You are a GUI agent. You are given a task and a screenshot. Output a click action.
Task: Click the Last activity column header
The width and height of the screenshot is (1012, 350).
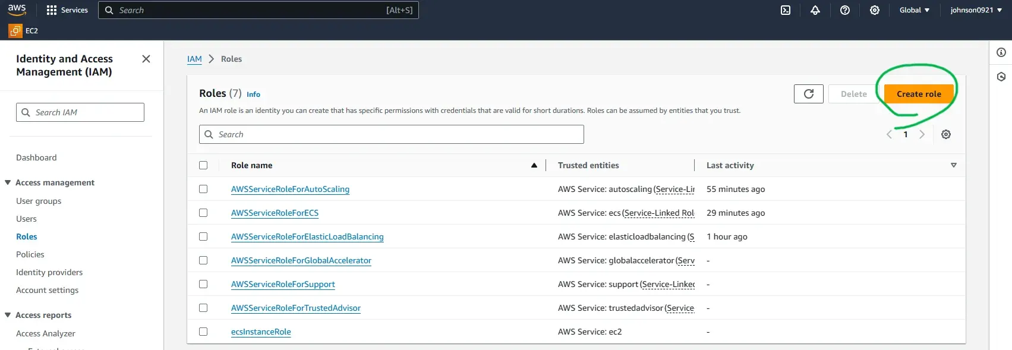[x=730, y=165]
